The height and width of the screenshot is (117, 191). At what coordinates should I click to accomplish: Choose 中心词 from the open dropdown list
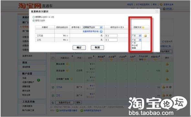(135, 45)
